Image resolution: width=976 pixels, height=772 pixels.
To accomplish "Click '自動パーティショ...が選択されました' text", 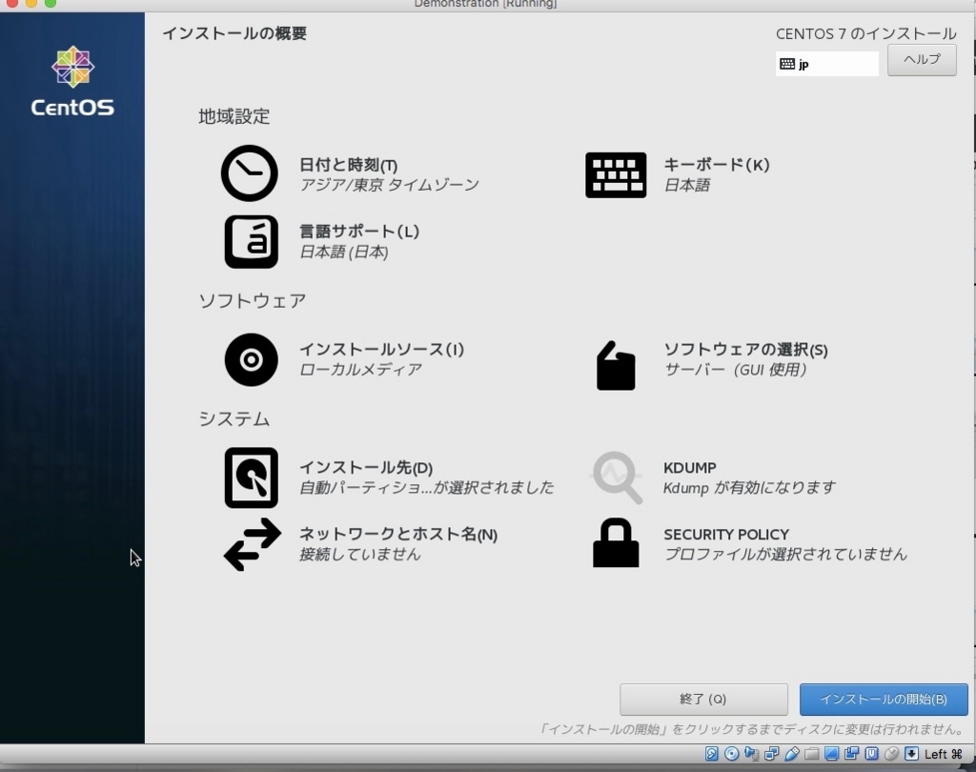I will tap(426, 487).
